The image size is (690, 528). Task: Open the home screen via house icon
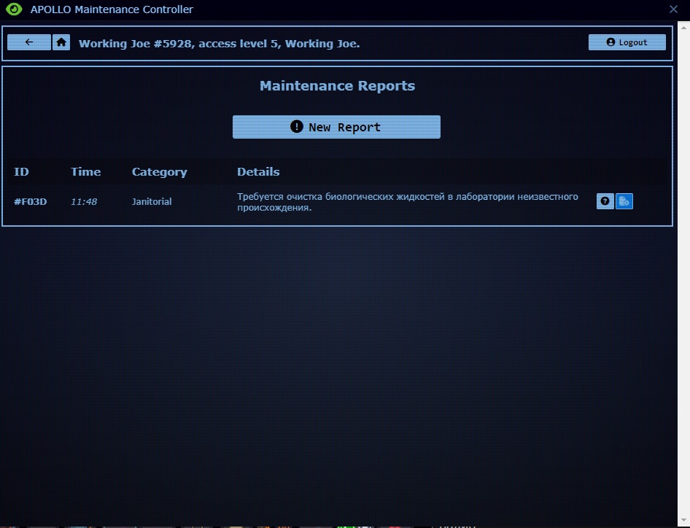point(61,42)
